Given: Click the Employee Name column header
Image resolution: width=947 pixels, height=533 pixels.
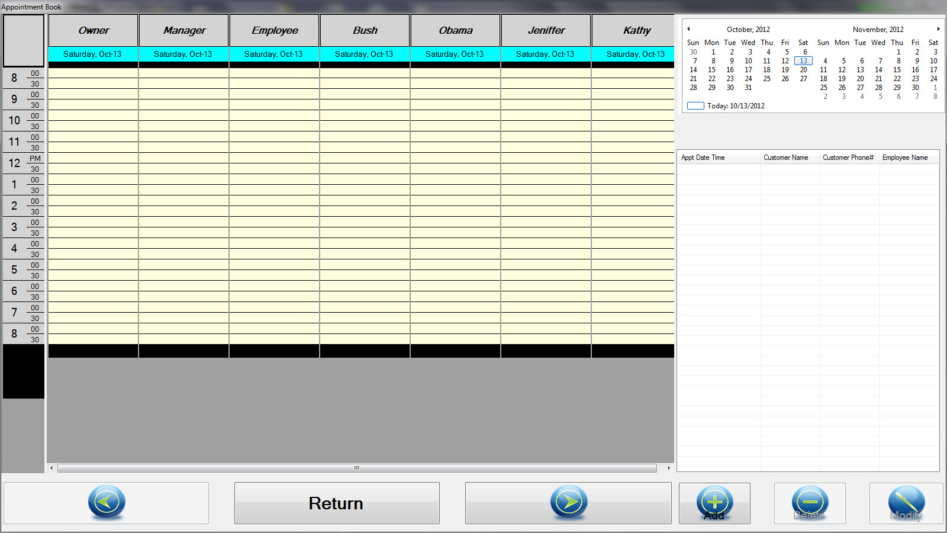Looking at the screenshot, I should tap(904, 158).
